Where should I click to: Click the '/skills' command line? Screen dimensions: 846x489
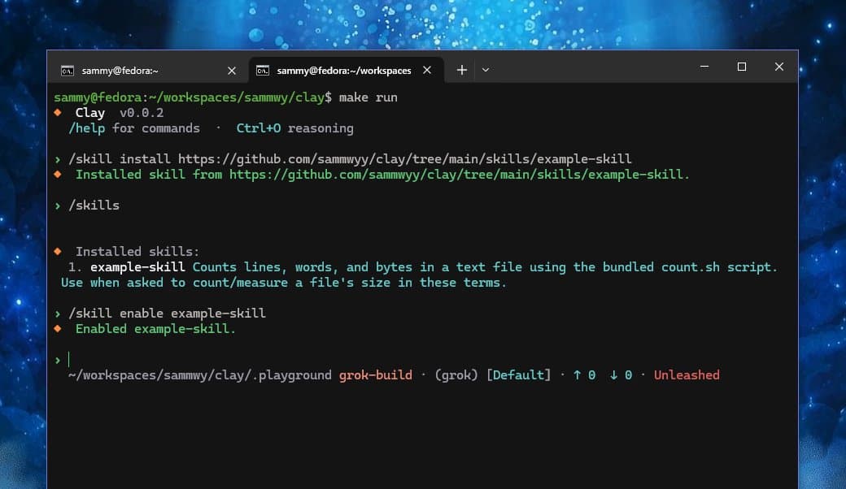(94, 206)
